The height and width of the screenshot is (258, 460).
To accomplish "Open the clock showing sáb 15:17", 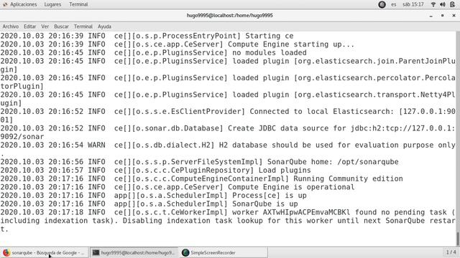I will (413, 4).
